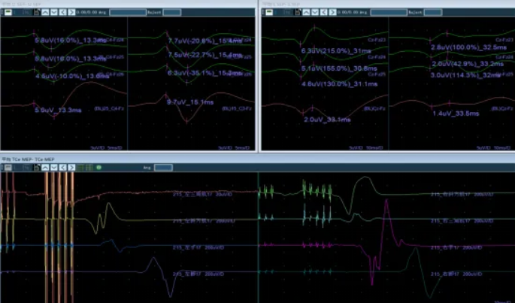Click the down arrow in TCe MEP toolbar
The image size is (515, 303).
[x=54, y=167]
